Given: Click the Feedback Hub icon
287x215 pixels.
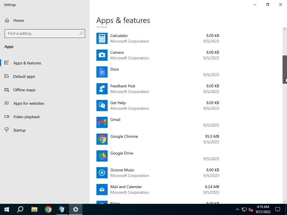Looking at the screenshot, I should [x=102, y=89].
